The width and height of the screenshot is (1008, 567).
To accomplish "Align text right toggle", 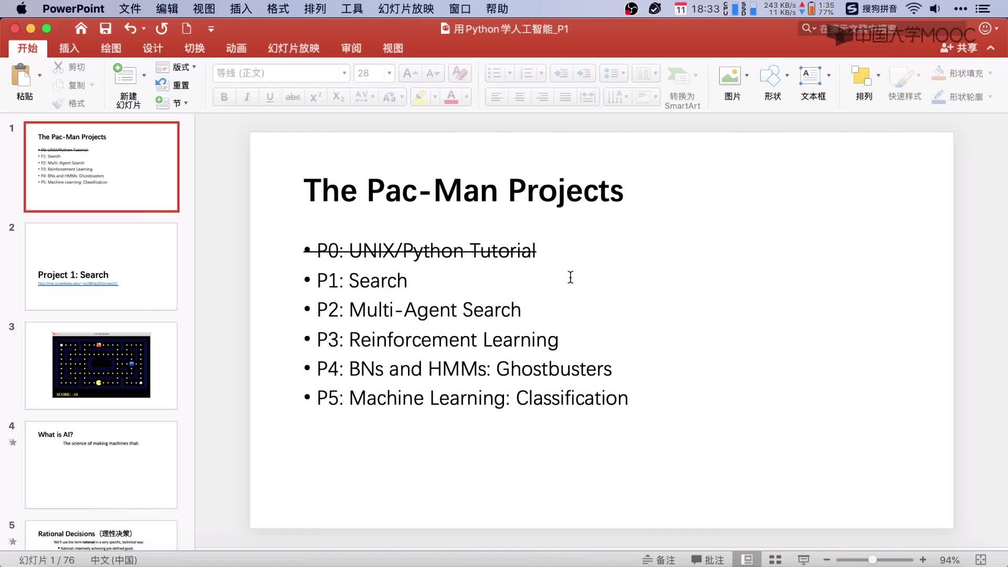I will pyautogui.click(x=542, y=97).
